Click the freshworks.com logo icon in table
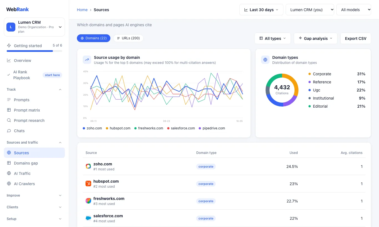The height and width of the screenshot is (227, 379). pos(88,201)
